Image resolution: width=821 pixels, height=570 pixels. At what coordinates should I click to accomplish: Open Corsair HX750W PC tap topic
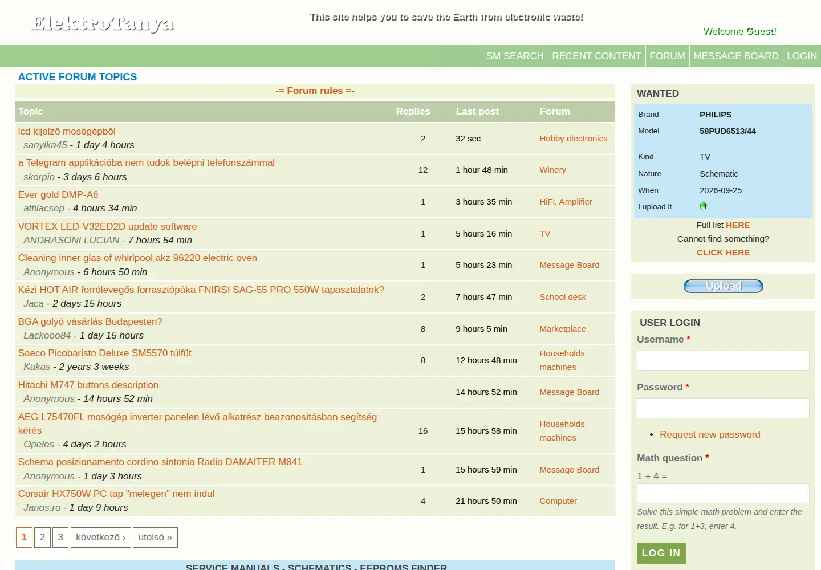tap(116, 494)
